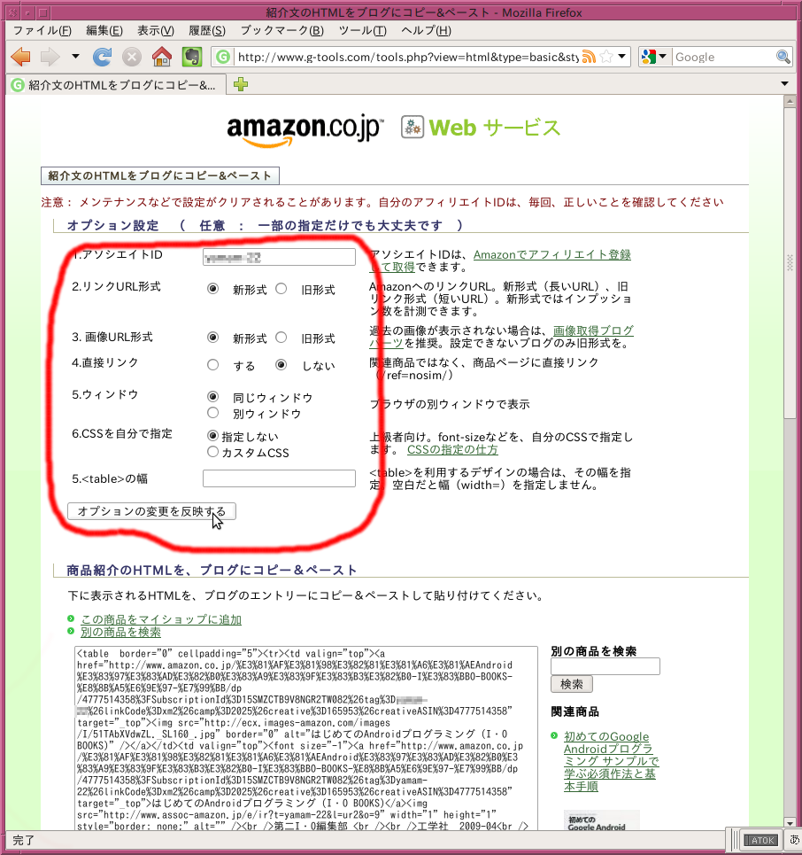Select 旧形式 for リンクURL形式
The width and height of the screenshot is (802, 855).
(281, 289)
